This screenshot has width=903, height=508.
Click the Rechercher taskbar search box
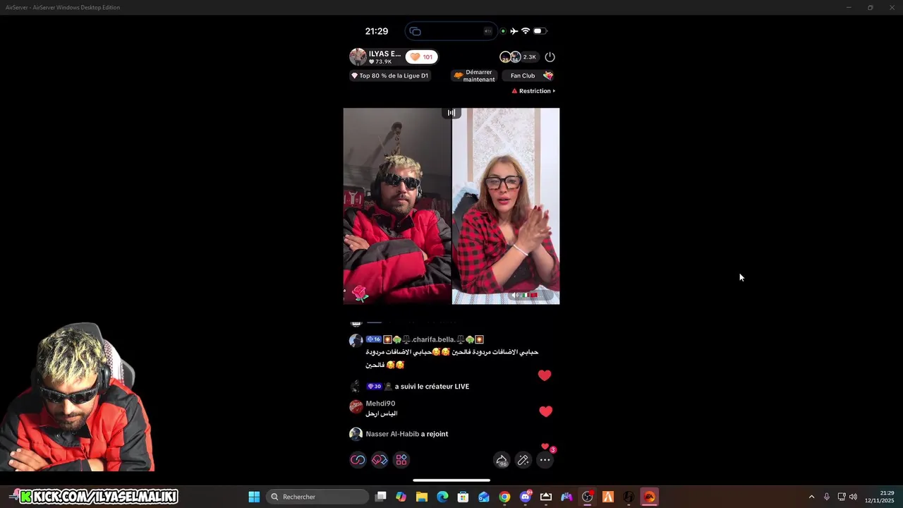click(317, 497)
